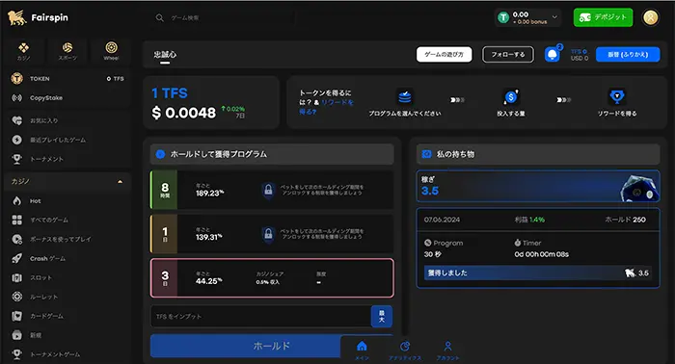Switch to アナリティクス bottom tab
The width and height of the screenshot is (675, 364).
point(405,351)
